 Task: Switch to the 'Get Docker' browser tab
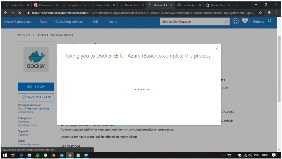click(189, 5)
